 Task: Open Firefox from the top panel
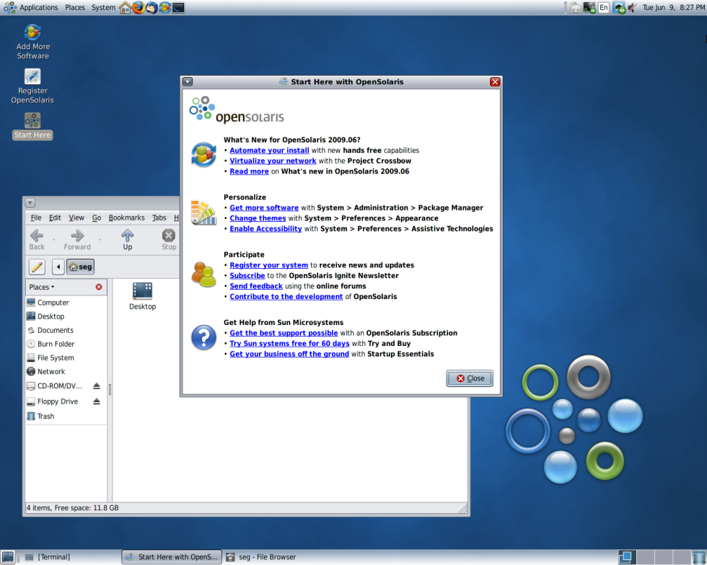click(136, 7)
